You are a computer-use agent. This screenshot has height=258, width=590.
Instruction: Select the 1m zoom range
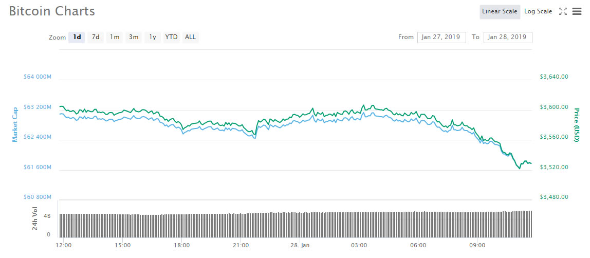115,37
